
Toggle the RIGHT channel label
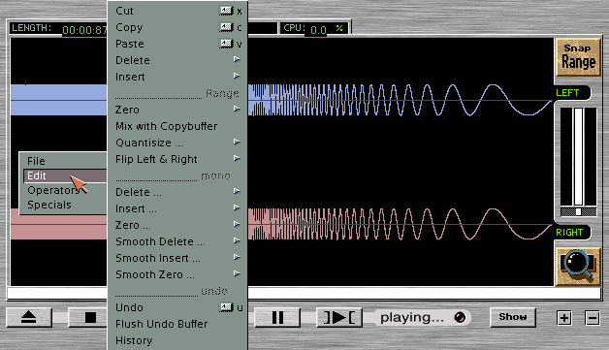[569, 233]
